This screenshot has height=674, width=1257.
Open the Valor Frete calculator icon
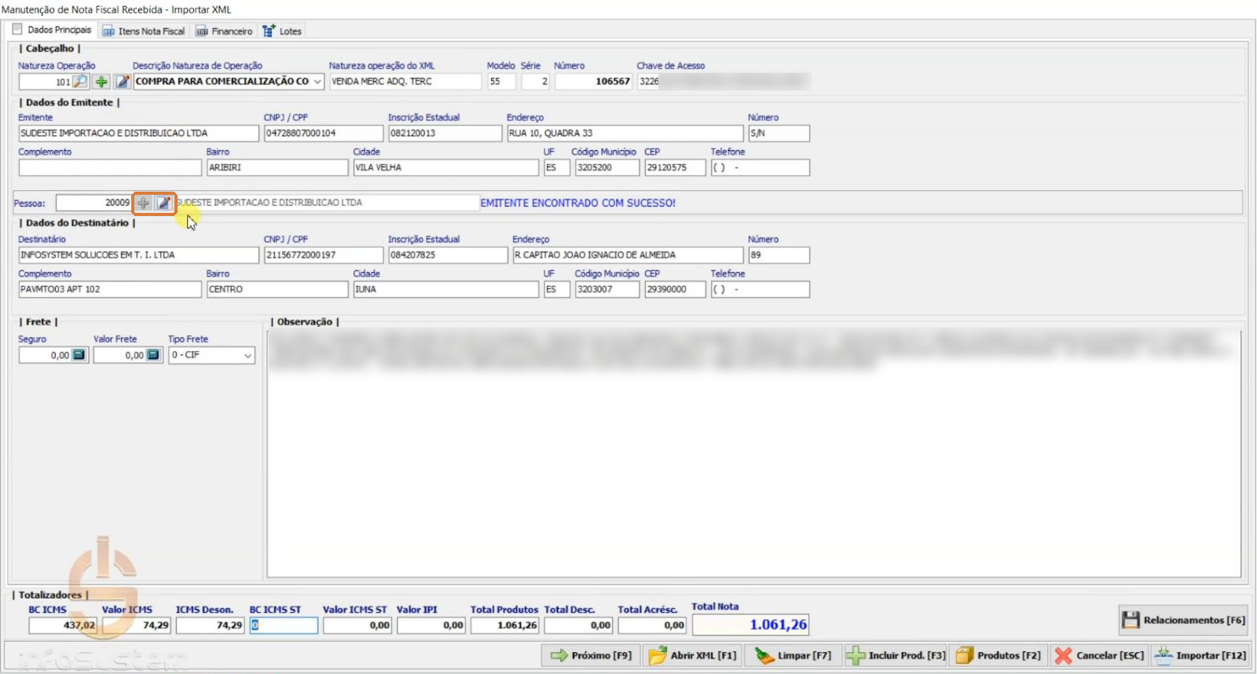tap(152, 355)
